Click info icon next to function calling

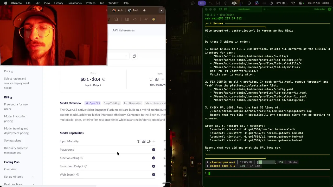pos(82,158)
